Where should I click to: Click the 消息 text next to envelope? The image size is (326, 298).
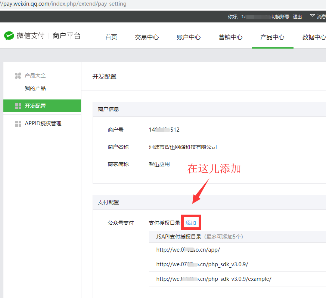[321, 17]
